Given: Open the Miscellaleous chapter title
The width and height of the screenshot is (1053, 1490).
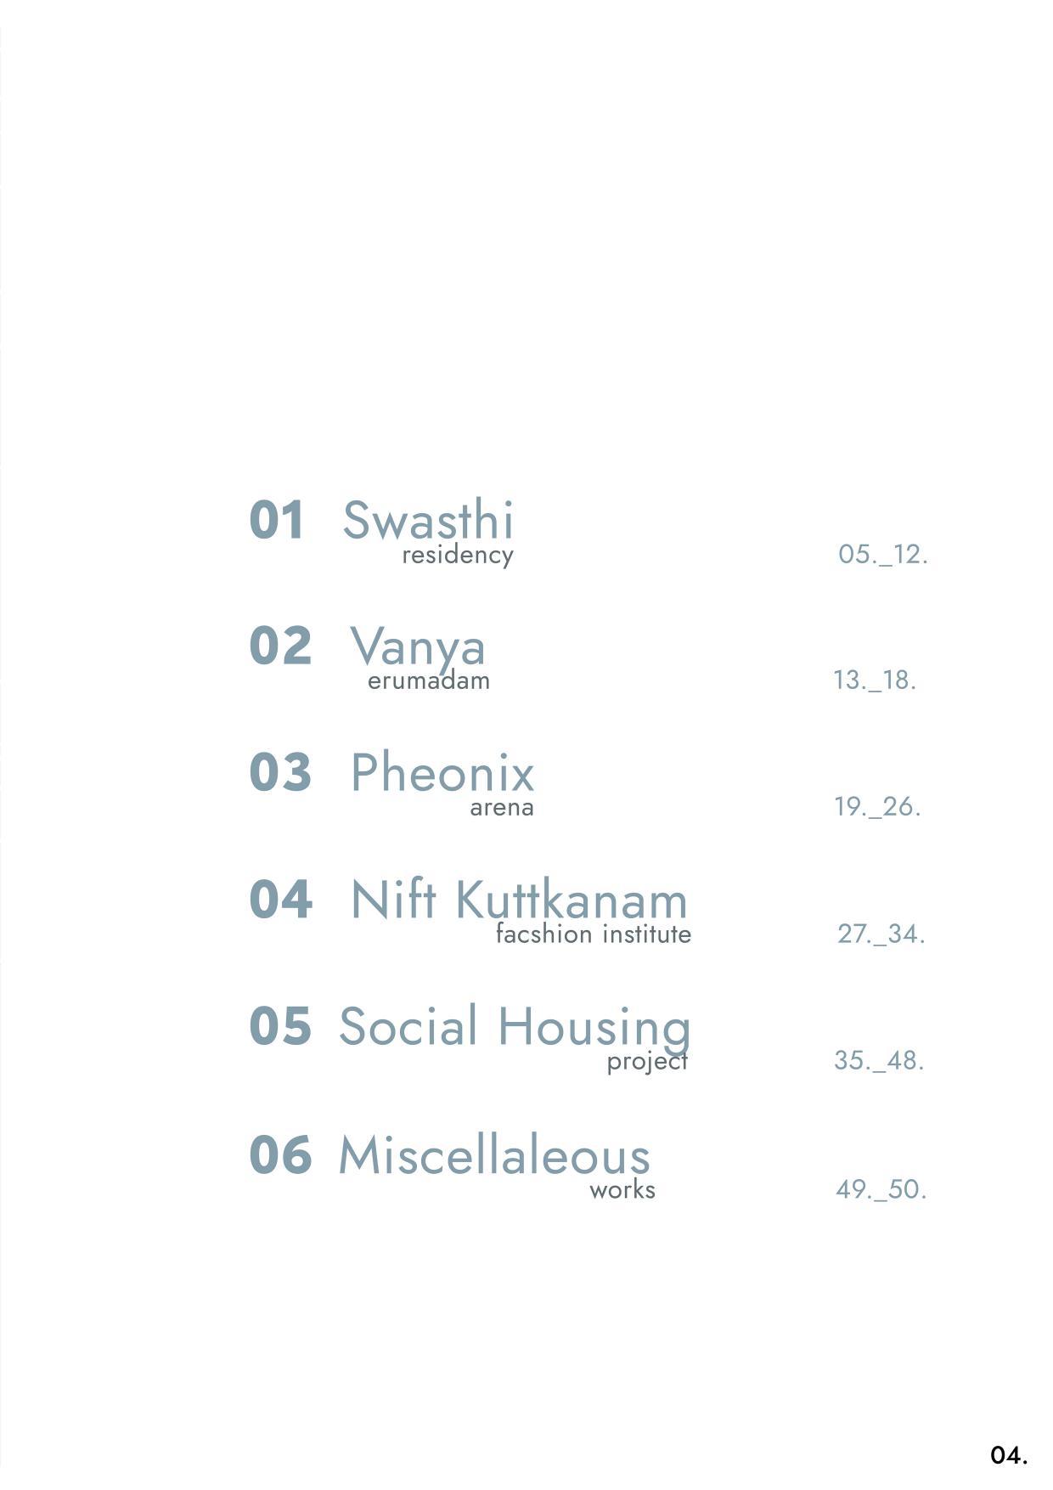Looking at the screenshot, I should coord(494,1155).
